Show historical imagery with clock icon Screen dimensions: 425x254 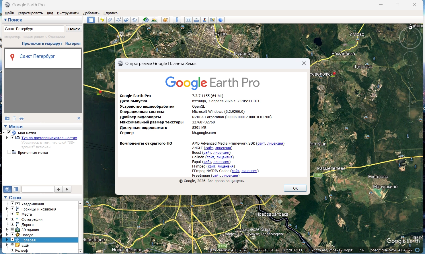pyautogui.click(x=146, y=20)
